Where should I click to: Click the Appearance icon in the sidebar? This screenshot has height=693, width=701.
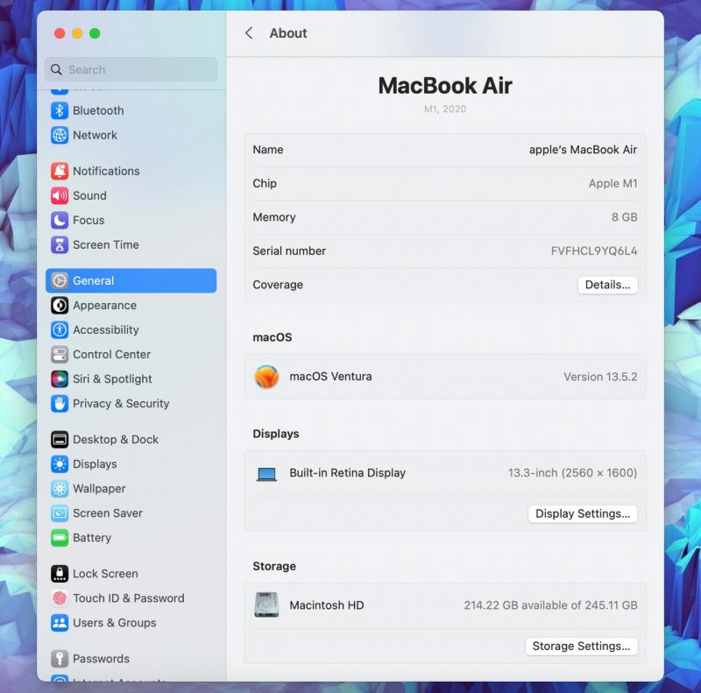(x=60, y=306)
